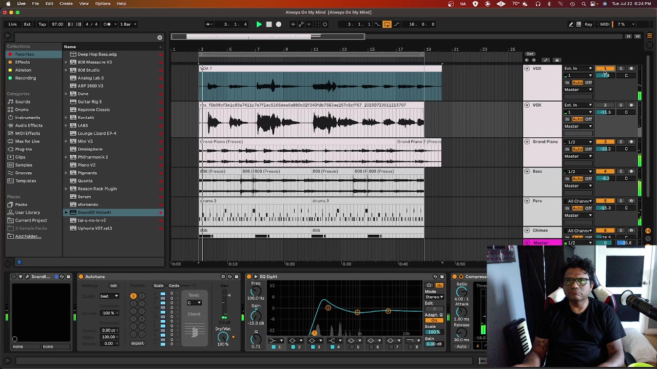Toggle Autotuna device on/off
This screenshot has width=657, height=369.
(x=81, y=277)
